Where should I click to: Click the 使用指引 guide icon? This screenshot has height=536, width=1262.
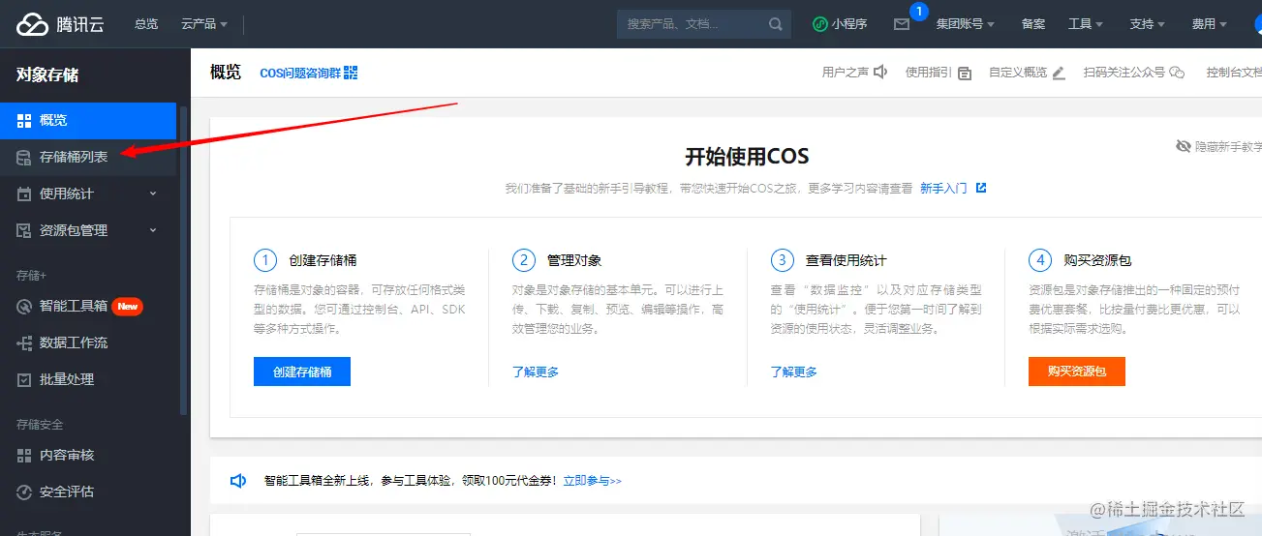(x=965, y=73)
